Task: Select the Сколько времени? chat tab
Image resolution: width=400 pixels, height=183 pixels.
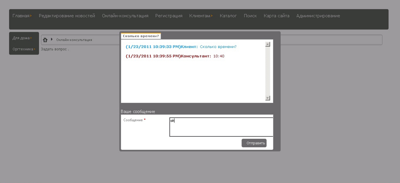Action: [141, 36]
